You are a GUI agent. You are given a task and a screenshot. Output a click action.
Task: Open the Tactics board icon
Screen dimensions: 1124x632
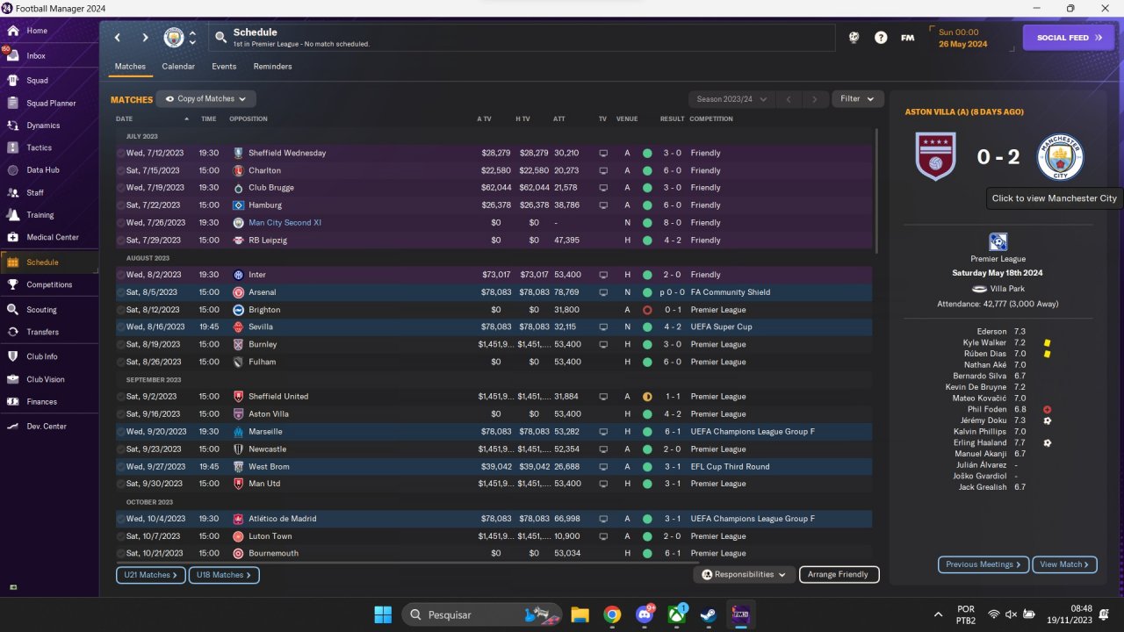tap(12, 147)
